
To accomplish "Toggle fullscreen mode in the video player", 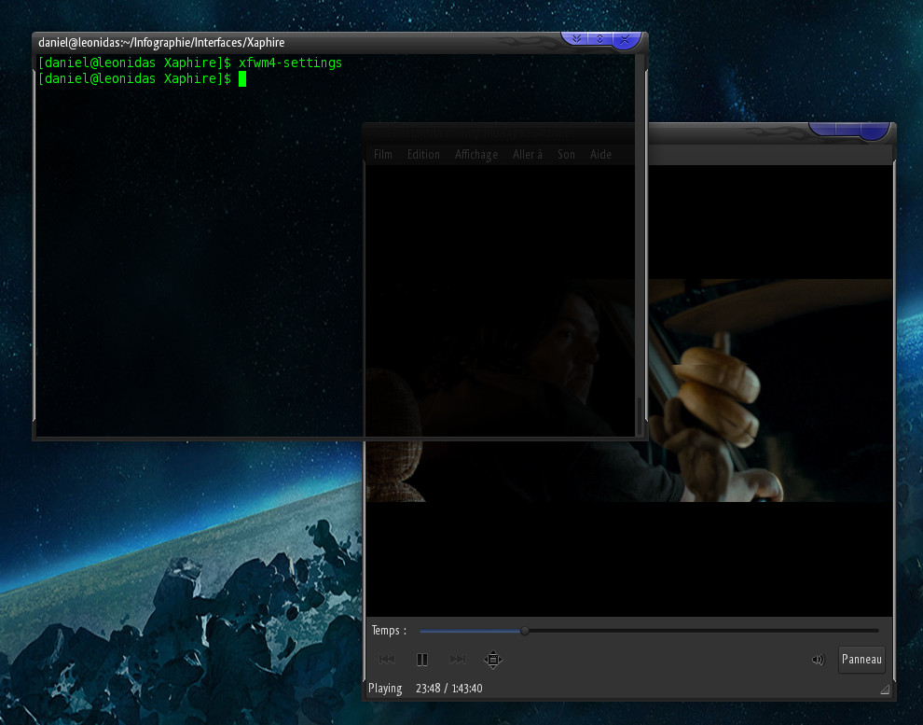I will click(493, 659).
